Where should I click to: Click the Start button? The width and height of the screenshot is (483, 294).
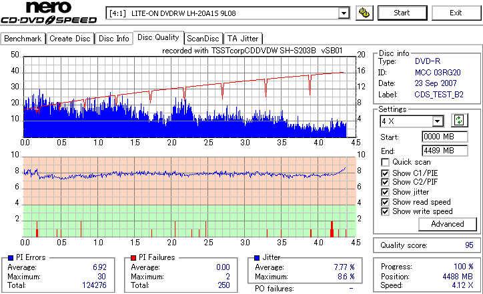[402, 13]
